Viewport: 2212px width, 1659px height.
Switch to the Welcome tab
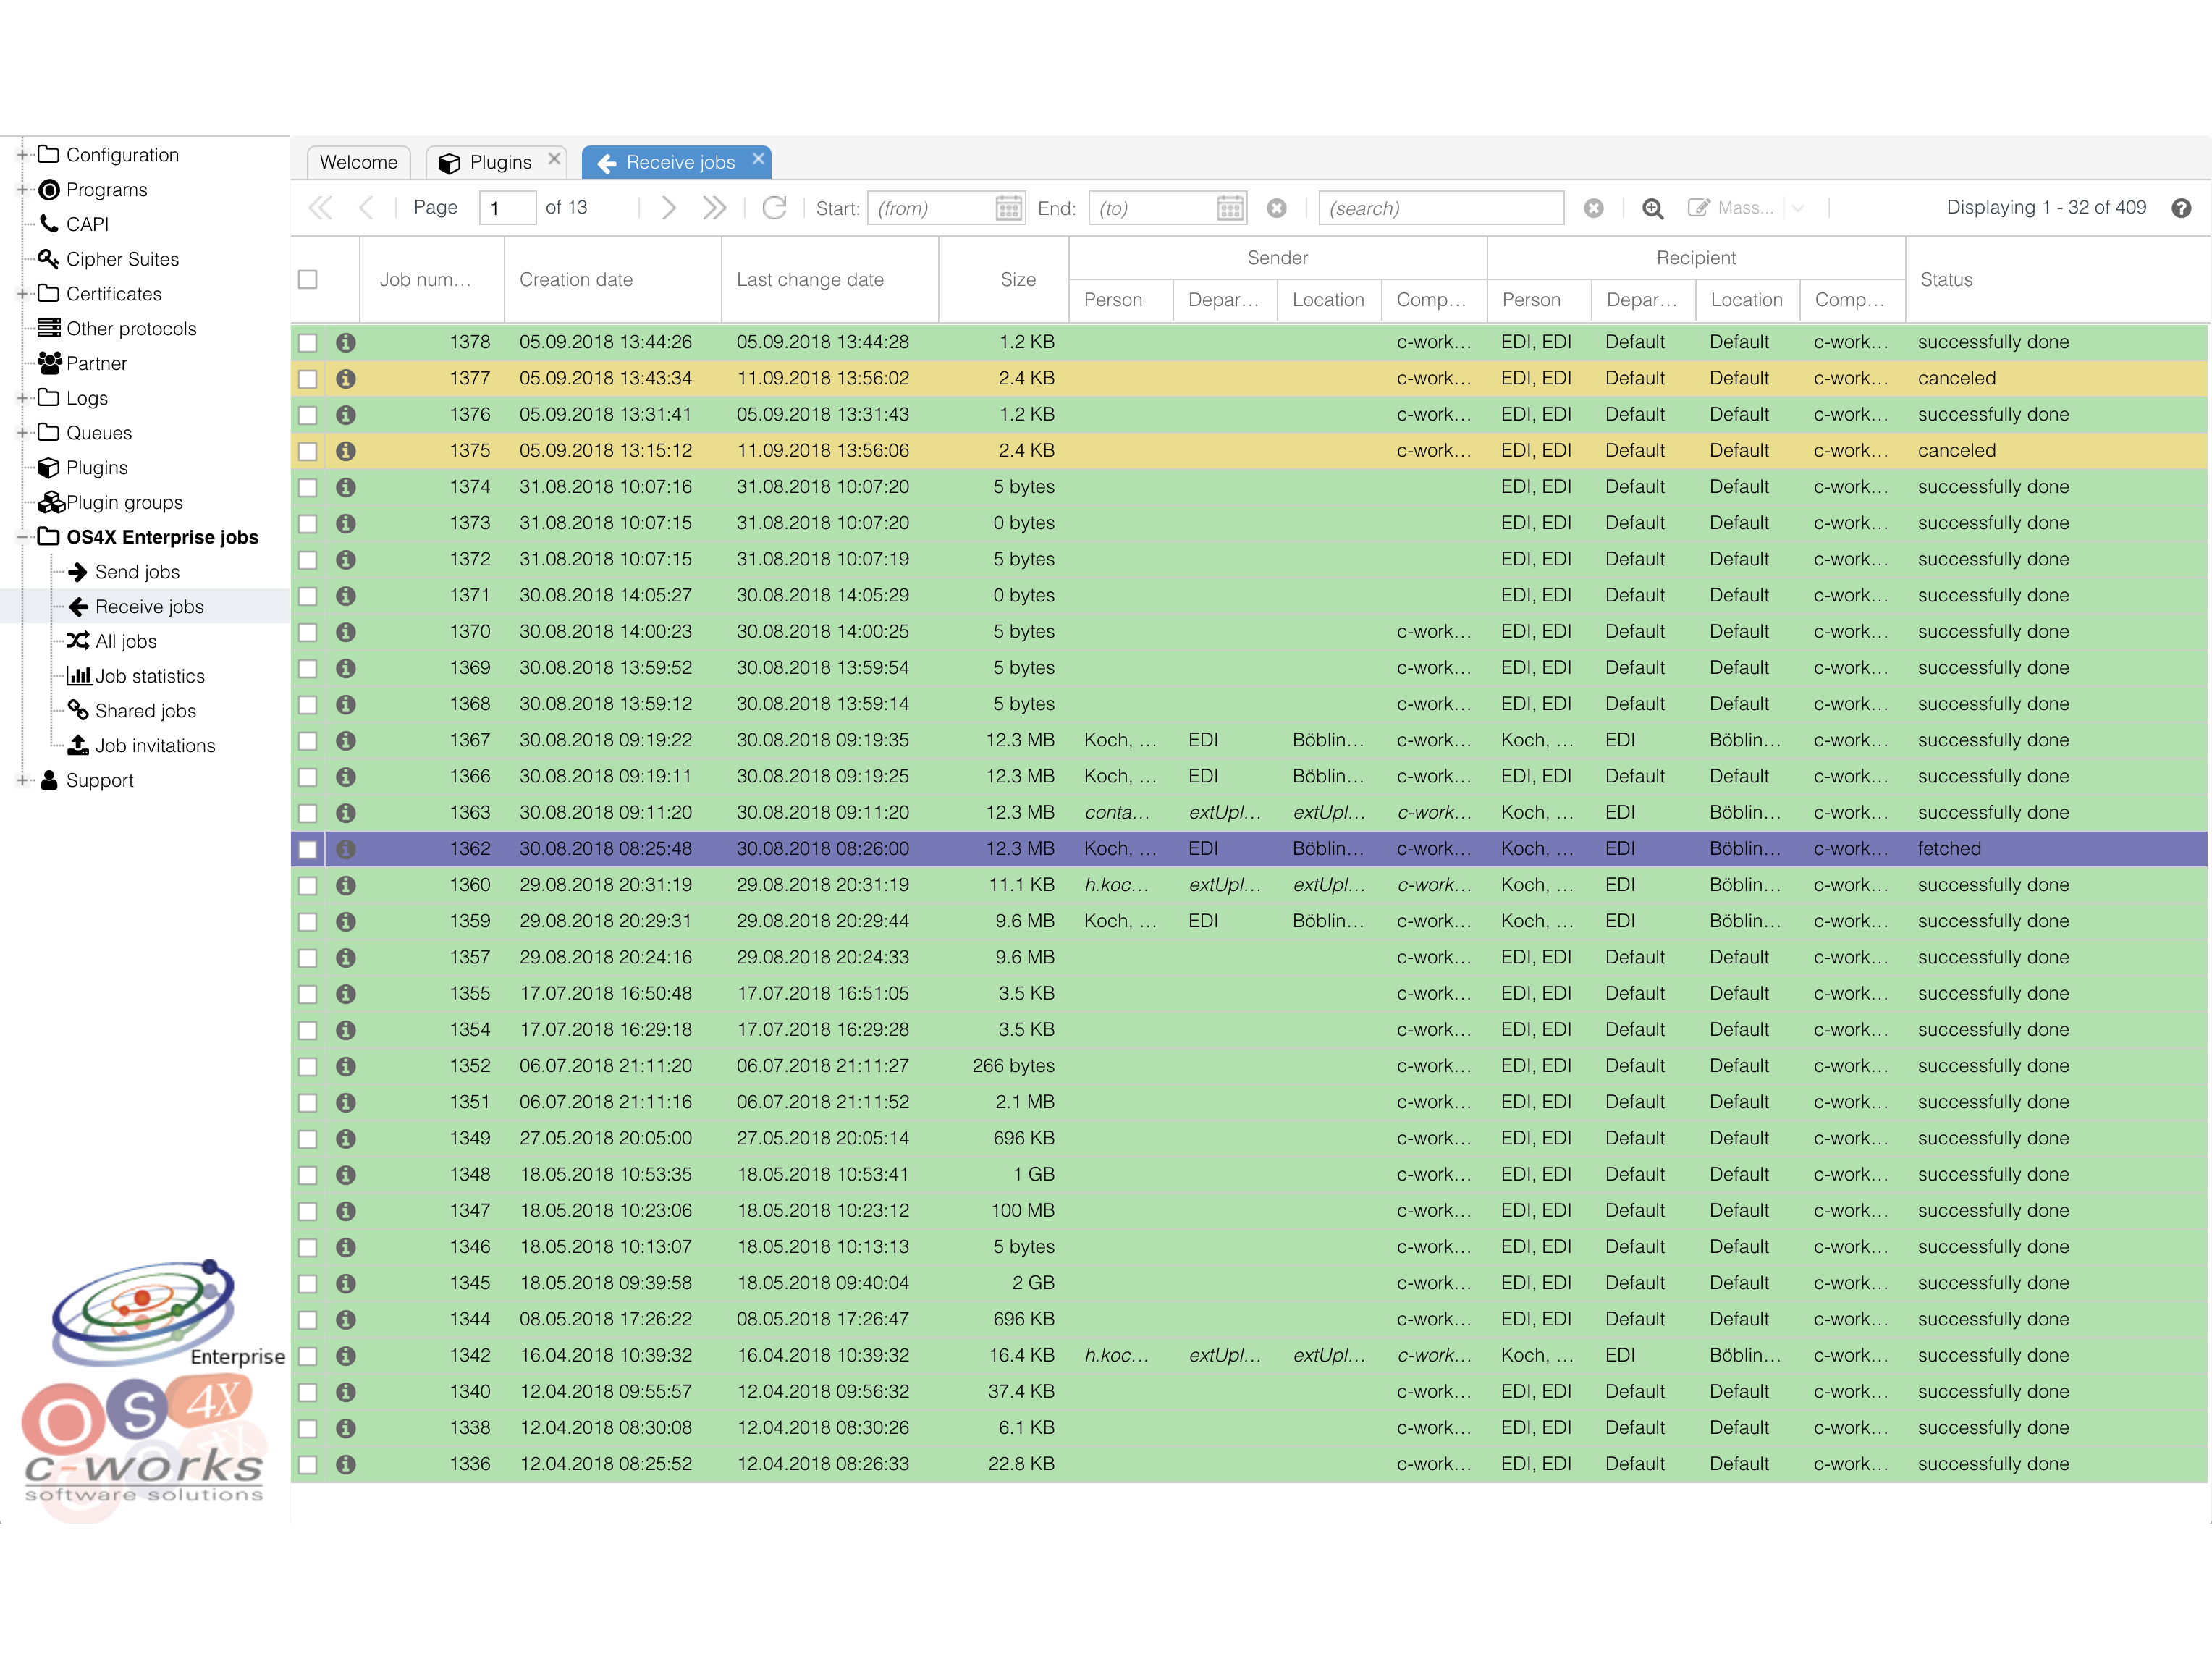(358, 162)
